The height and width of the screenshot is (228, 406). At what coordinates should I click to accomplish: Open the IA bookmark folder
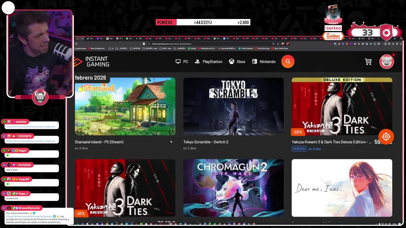coord(111,48)
